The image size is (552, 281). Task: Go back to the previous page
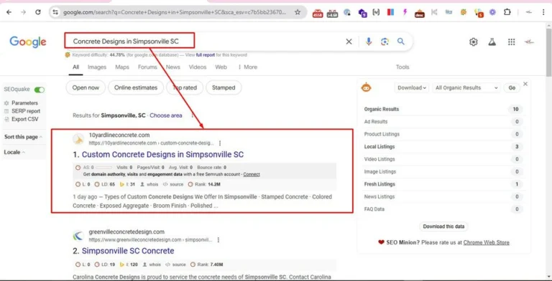click(9, 12)
